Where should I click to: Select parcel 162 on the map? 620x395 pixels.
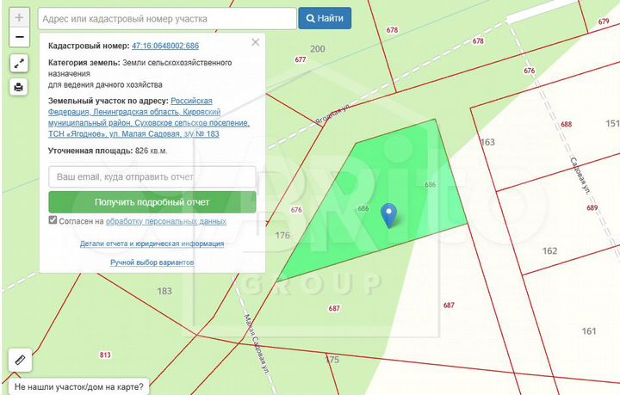click(550, 251)
